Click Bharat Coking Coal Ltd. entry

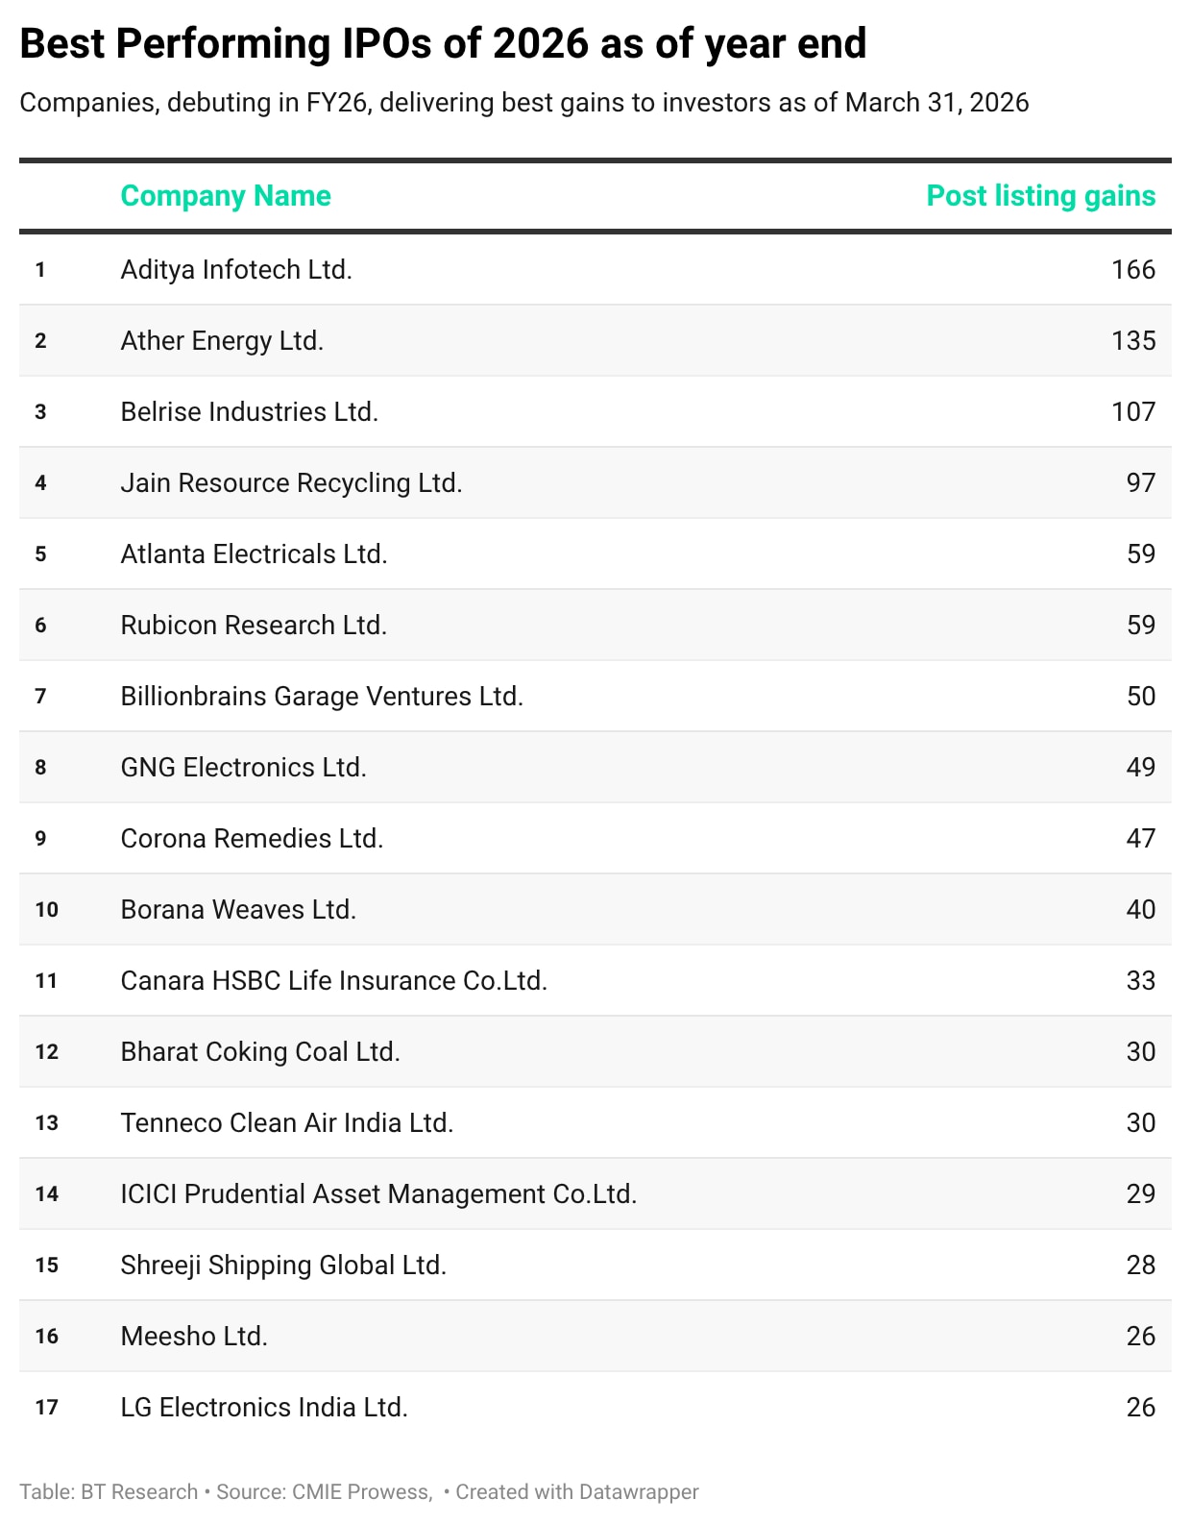point(260,1052)
